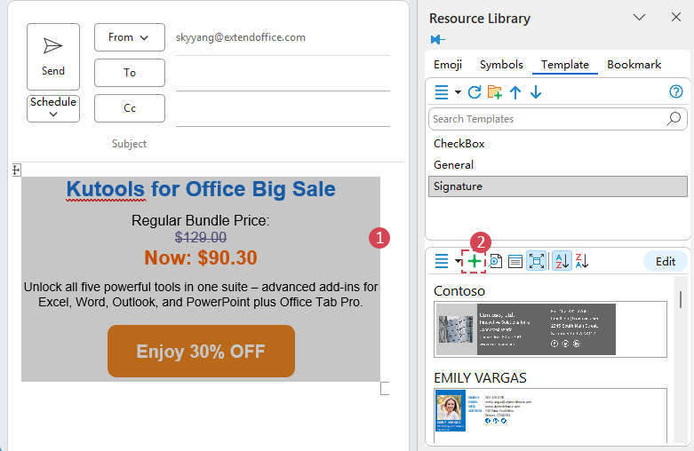Open help via the question mark icon
Screen dimensions: 694x451
675,92
